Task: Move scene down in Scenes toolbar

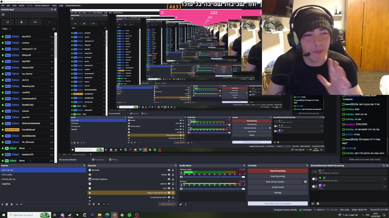Action: point(21,204)
